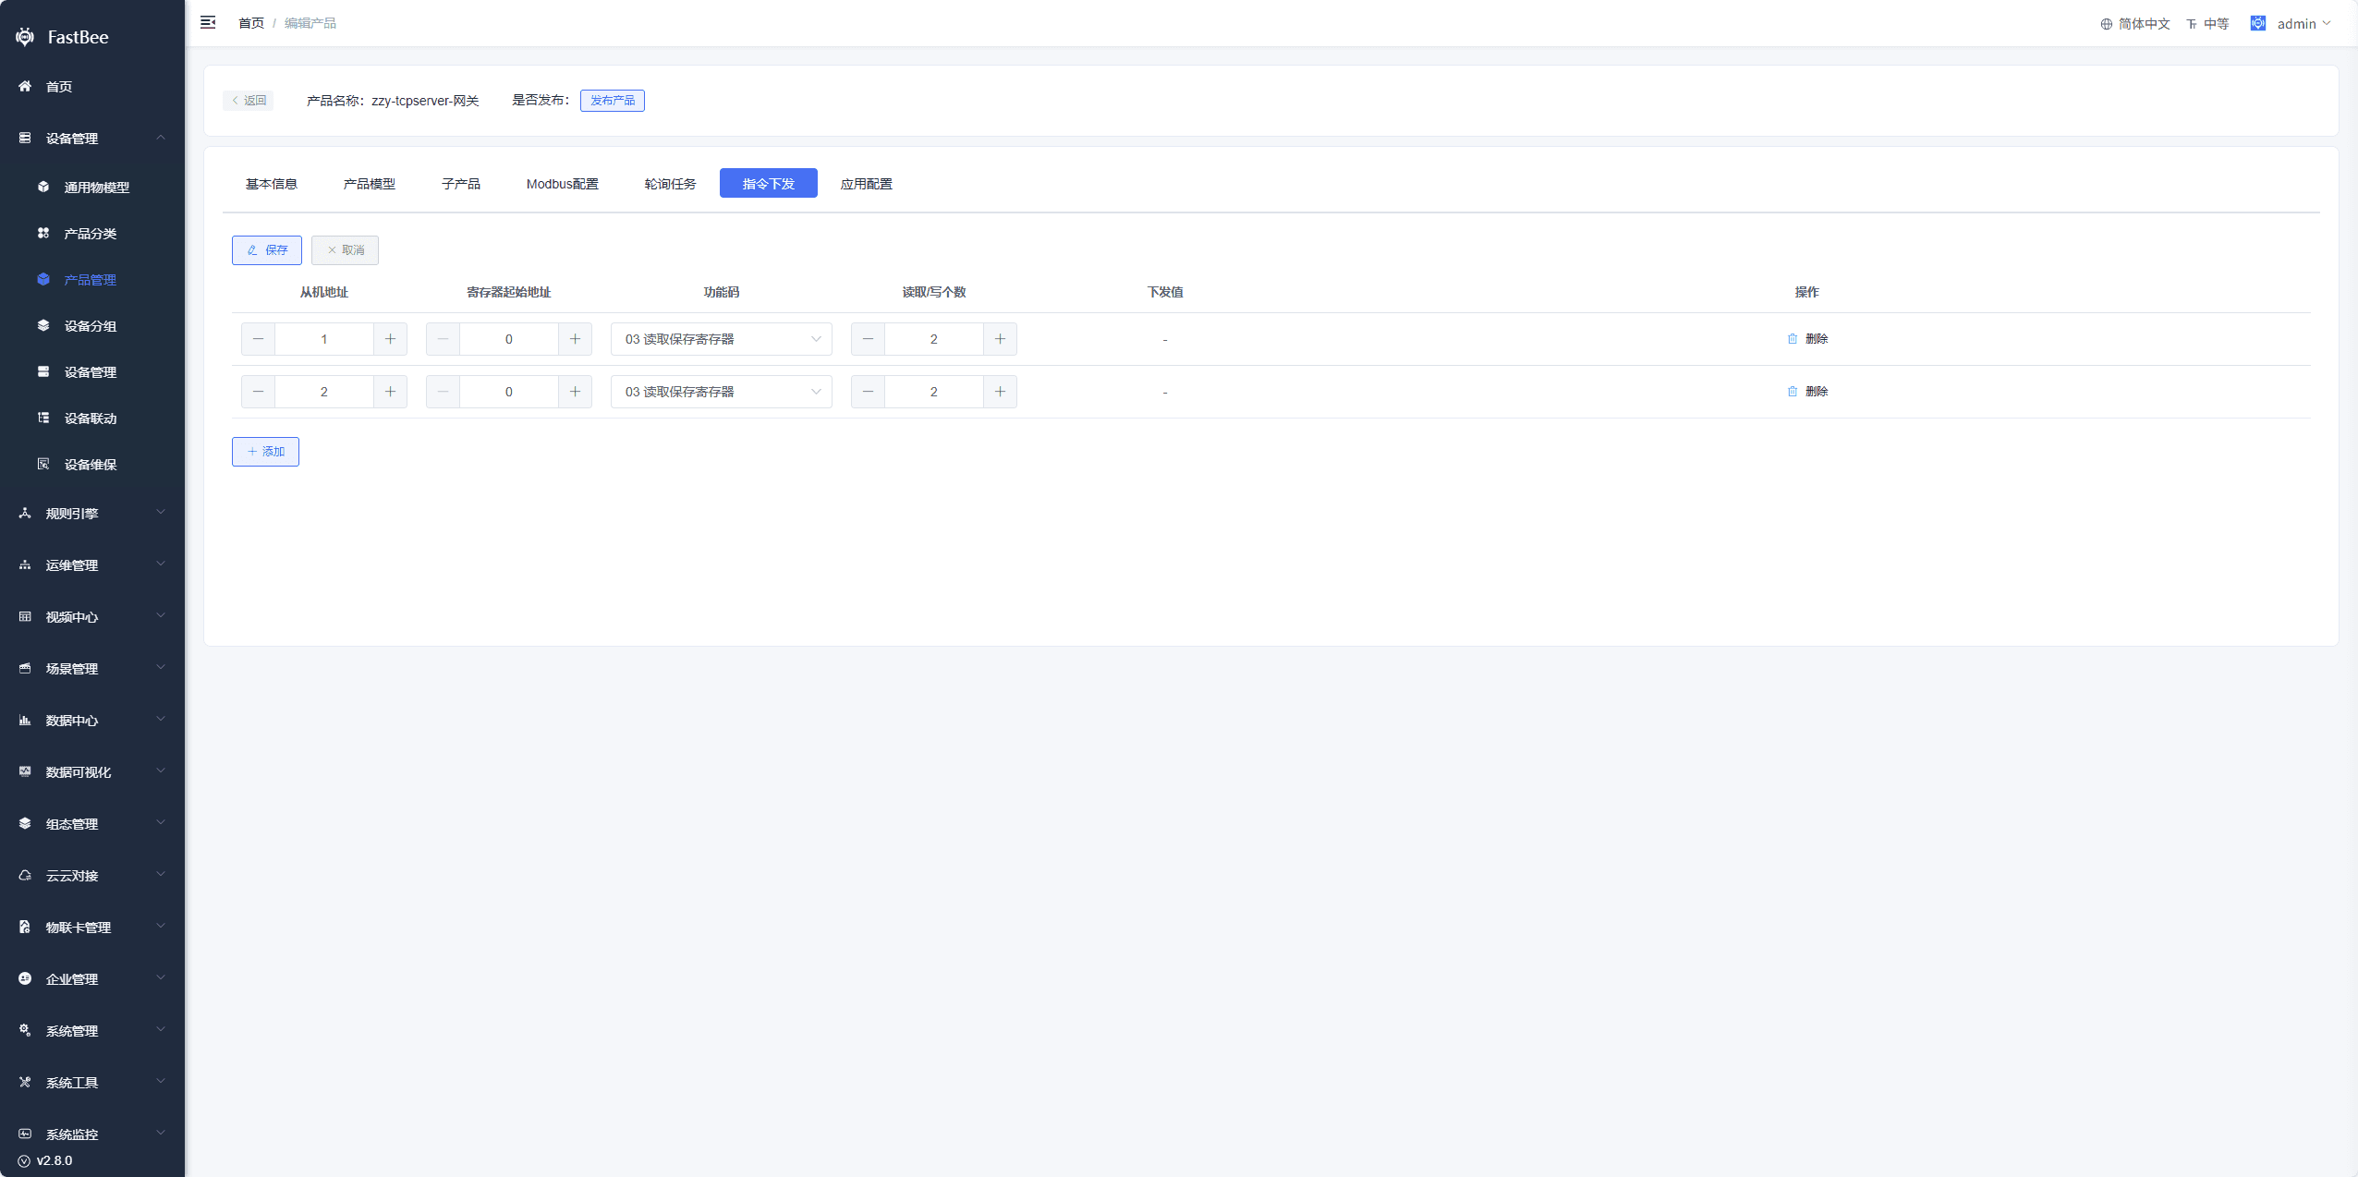The width and height of the screenshot is (2358, 1177).
Task: Increase register start address in the second row
Action: point(575,392)
